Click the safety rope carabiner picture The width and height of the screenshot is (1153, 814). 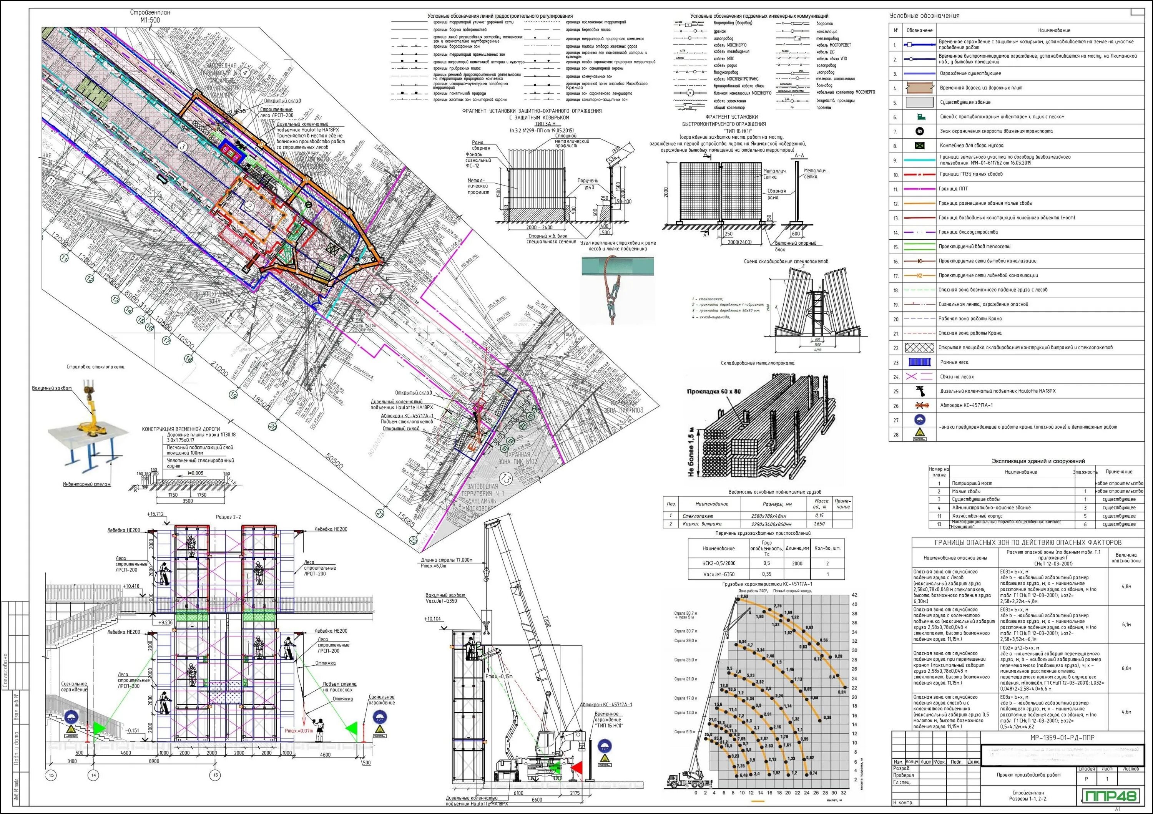click(x=618, y=290)
